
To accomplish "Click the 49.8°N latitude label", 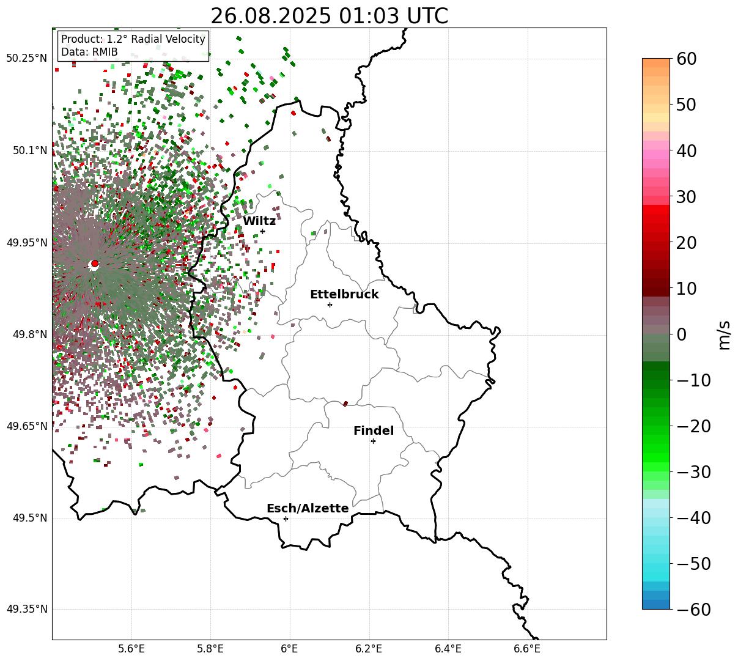I will coord(29,334).
